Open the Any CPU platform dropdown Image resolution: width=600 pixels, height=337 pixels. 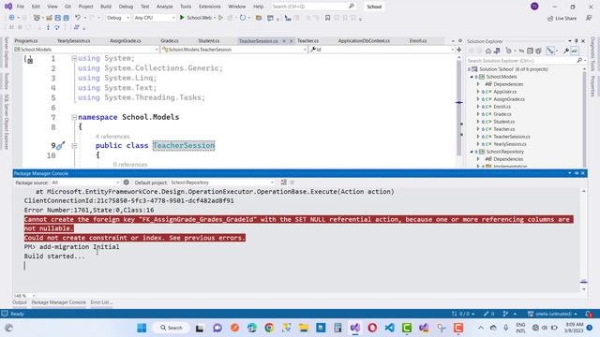coord(155,18)
